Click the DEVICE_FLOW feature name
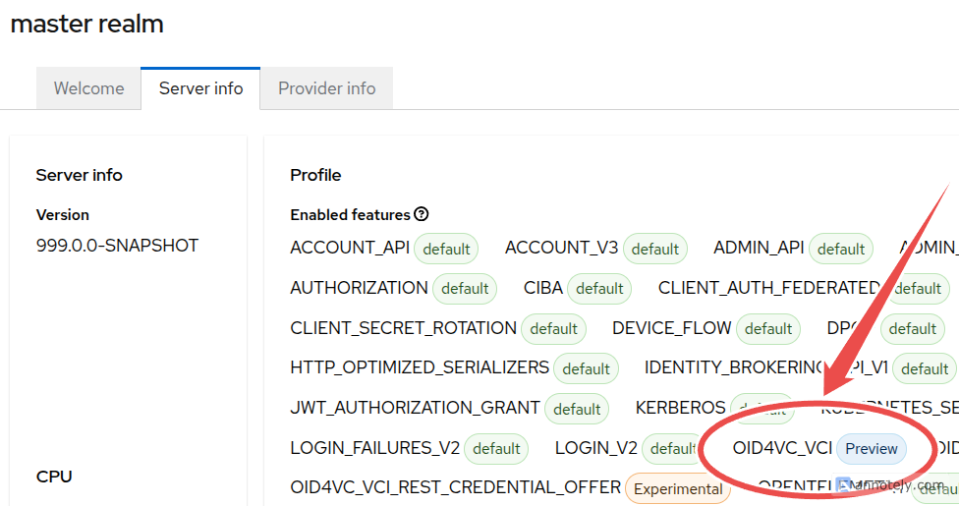Screen dimensions: 959x506 (x=671, y=328)
